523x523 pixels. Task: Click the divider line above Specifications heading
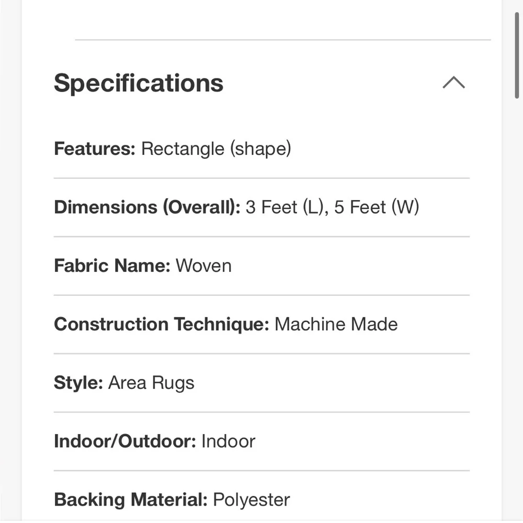pyautogui.click(x=282, y=40)
